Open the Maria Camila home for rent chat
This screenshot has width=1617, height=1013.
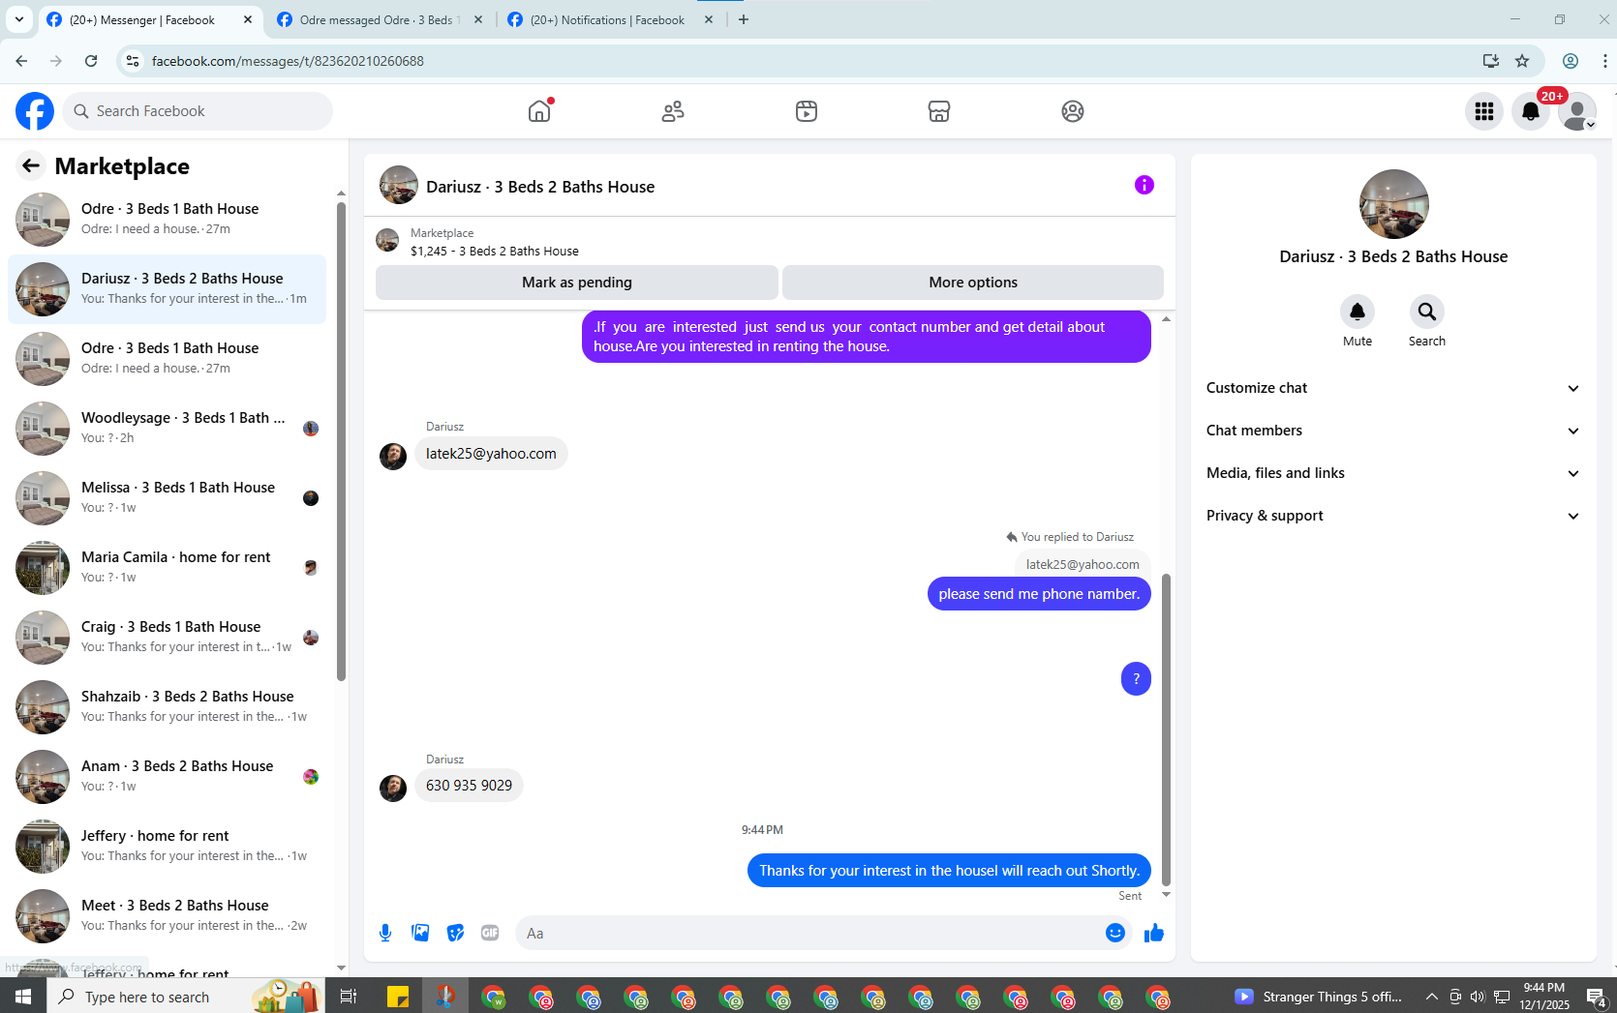(x=167, y=568)
